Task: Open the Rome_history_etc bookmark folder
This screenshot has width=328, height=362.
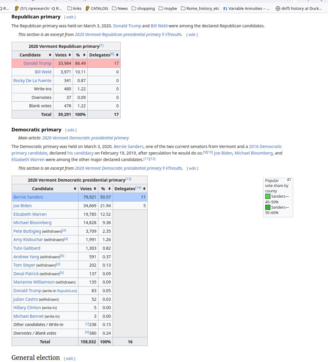Action: click(x=200, y=8)
